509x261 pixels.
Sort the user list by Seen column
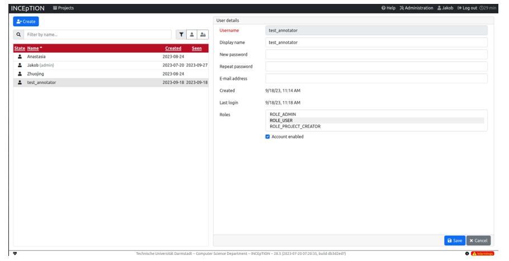[x=197, y=48]
